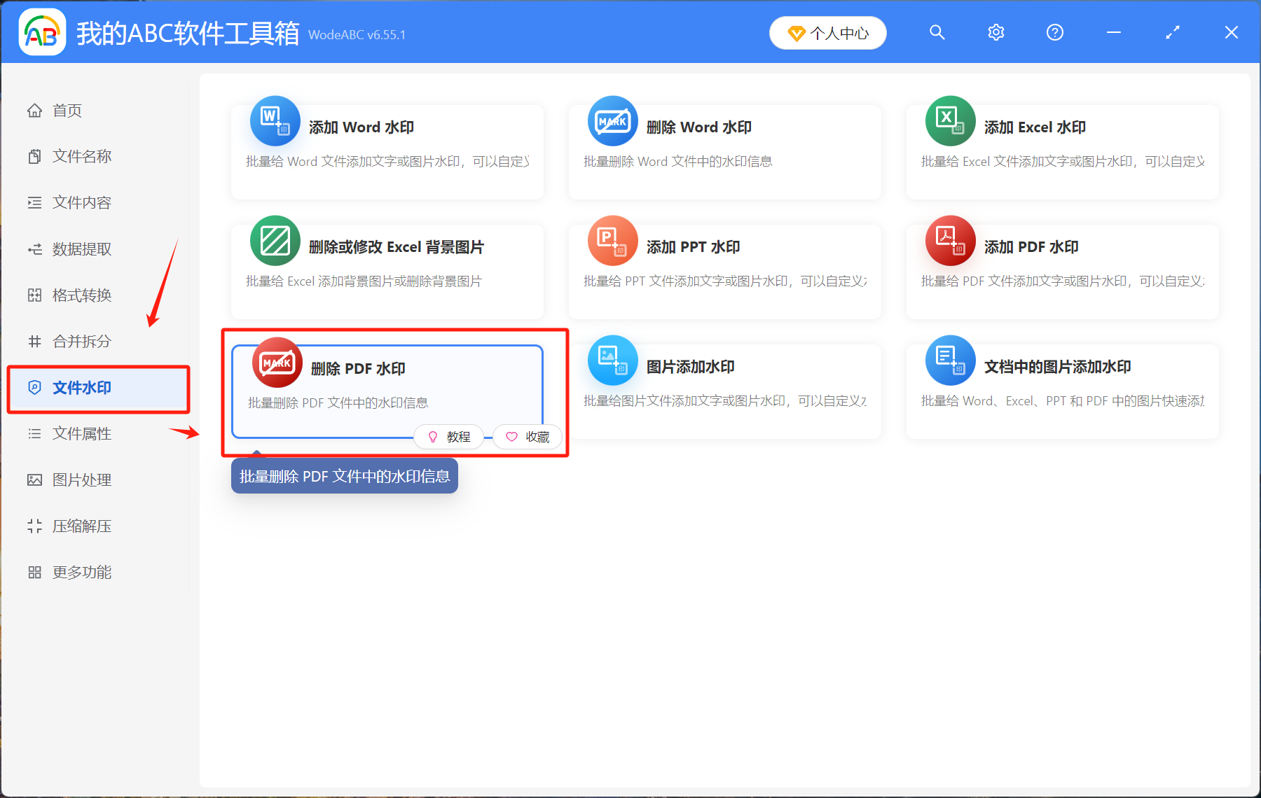Click the 添加 PPT 水印 orange icon
1261x798 pixels.
[x=613, y=241]
